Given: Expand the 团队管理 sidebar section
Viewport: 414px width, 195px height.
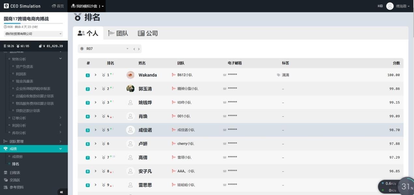Looking at the screenshot, I should (x=33, y=141).
